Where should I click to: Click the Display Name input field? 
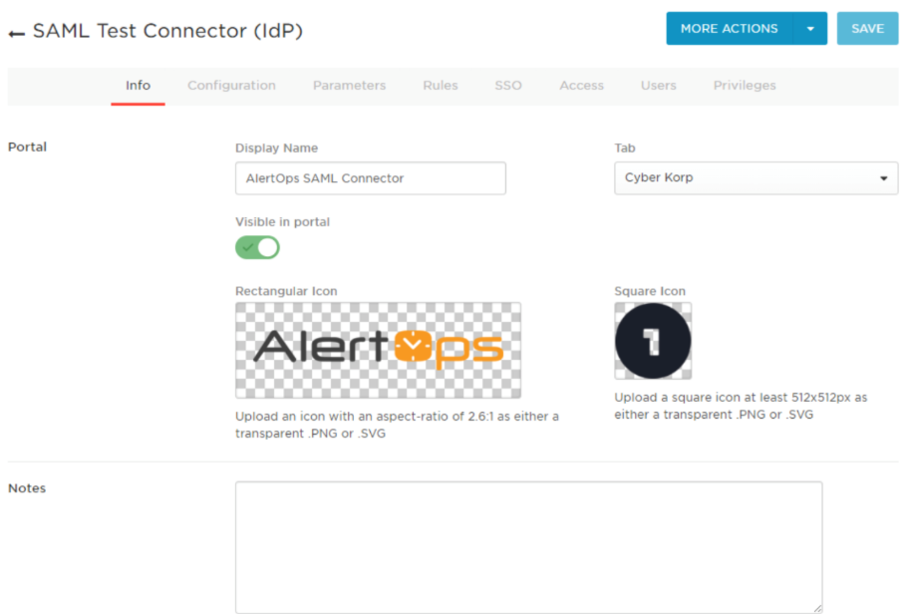pos(370,178)
